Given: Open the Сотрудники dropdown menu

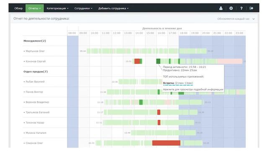Looking at the screenshot, I should (83, 8).
